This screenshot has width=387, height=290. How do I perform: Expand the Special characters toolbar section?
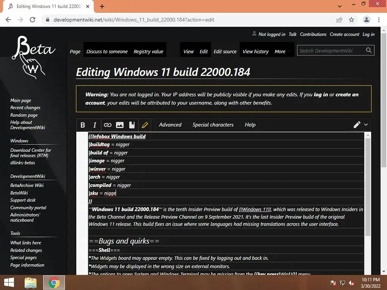click(x=213, y=125)
